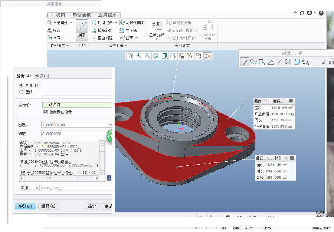Select the diameter measure tool icon
The width and height of the screenshot is (334, 232).
pos(280,62)
